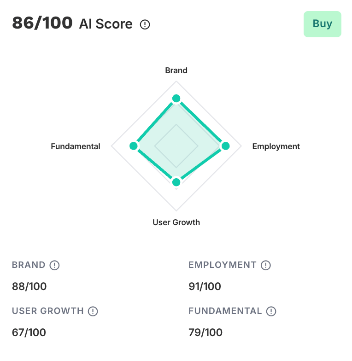Viewport: 352px width, 361px height.
Task: Click the 79/100 Fundamental score value
Action: click(x=205, y=332)
